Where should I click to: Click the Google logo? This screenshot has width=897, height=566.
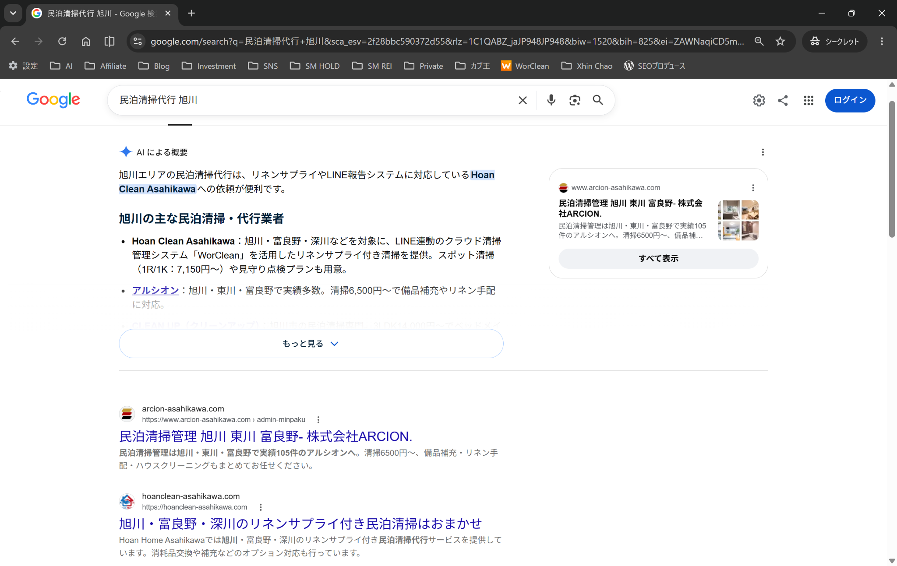pos(53,100)
